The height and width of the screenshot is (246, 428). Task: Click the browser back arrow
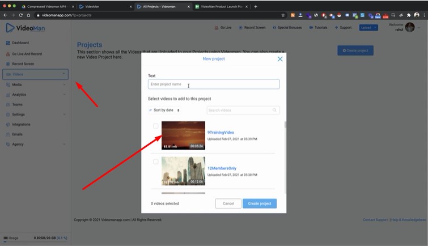[x=5, y=15]
